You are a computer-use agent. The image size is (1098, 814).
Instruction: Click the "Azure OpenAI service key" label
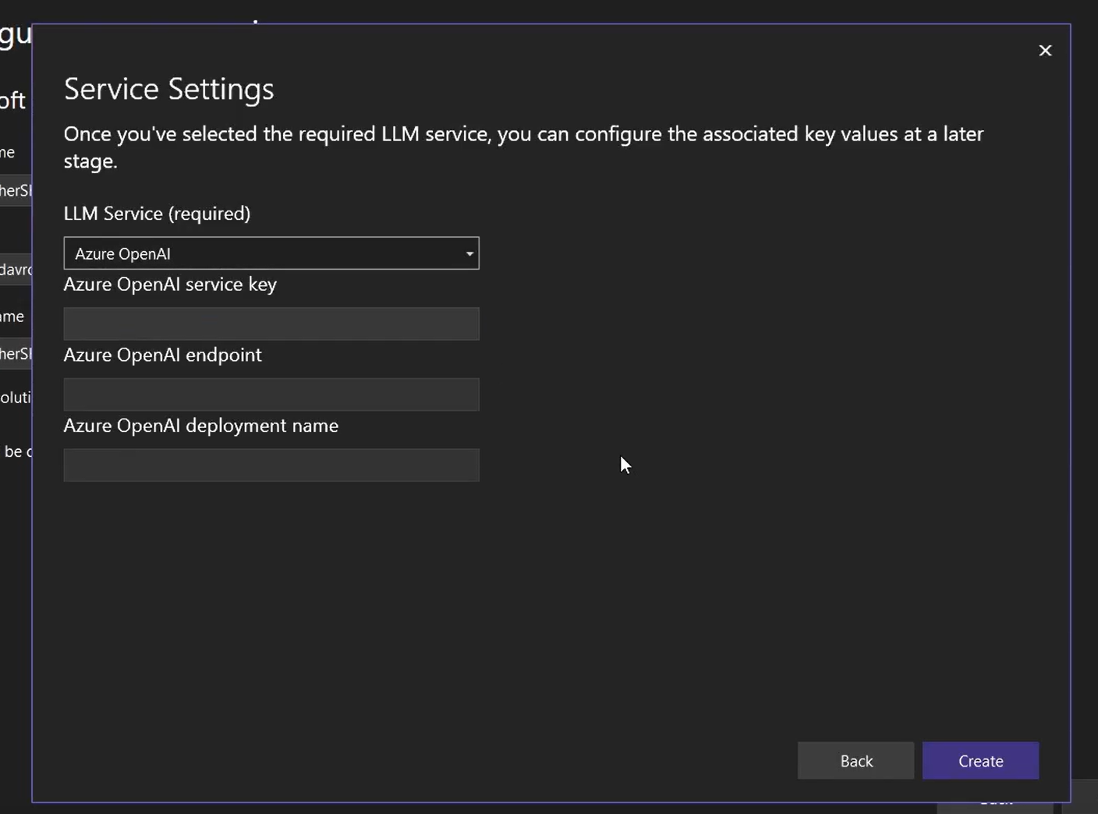[170, 285]
